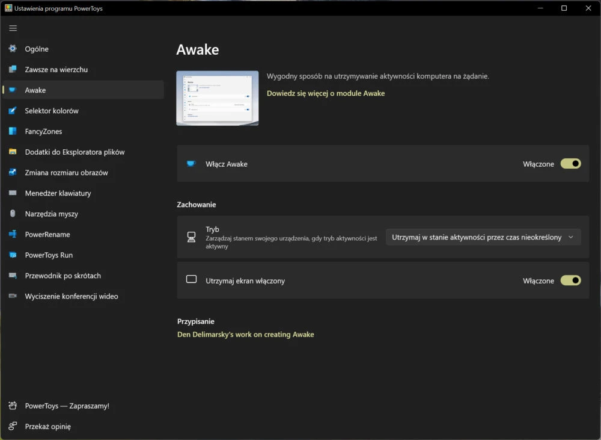Click the Wyciszenie konferencji wideo camera icon
The height and width of the screenshot is (440, 601).
coord(13,296)
